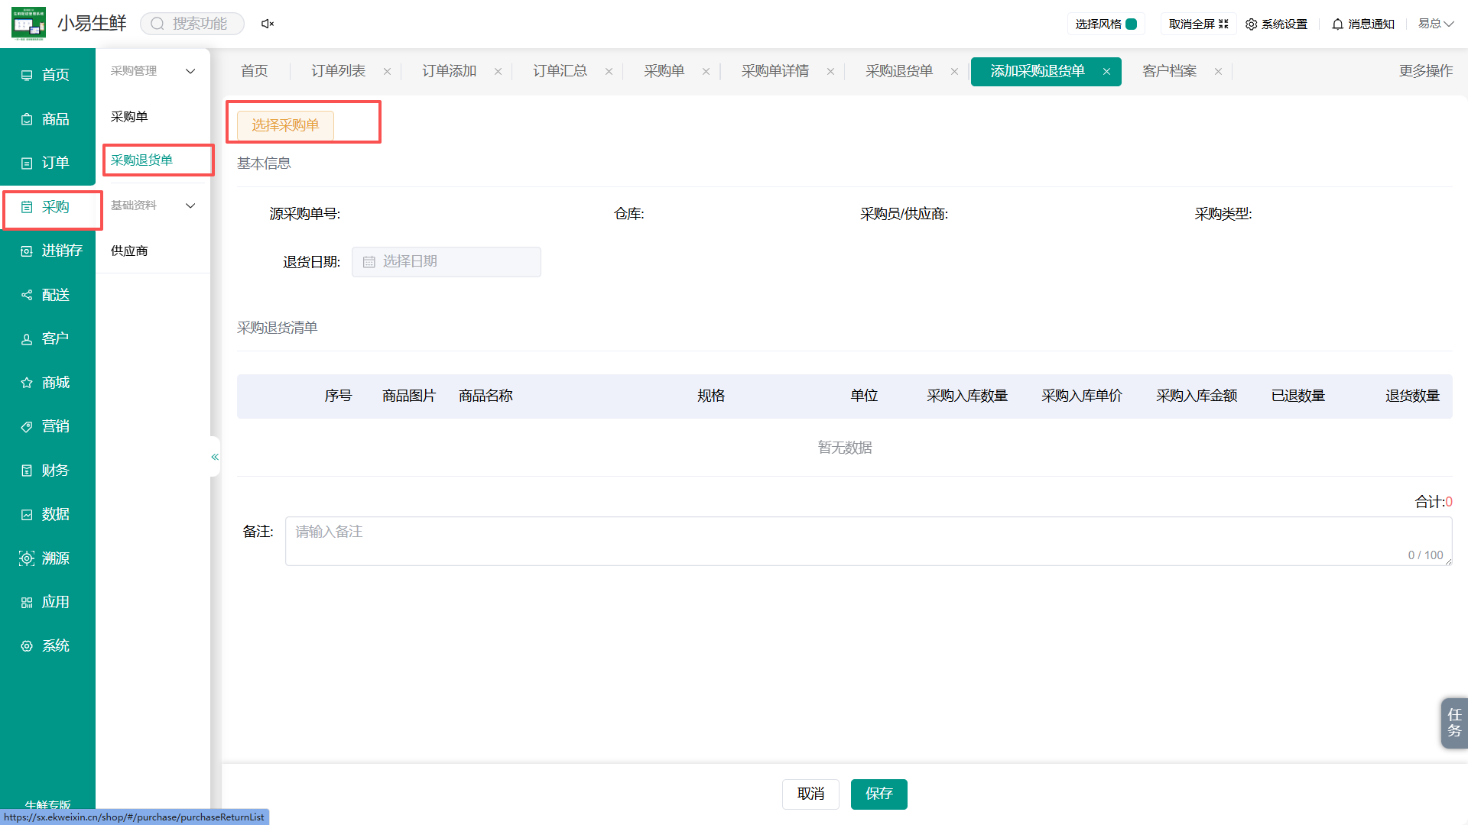Open the 系统 sidebar section
This screenshot has width=1468, height=825.
click(46, 646)
